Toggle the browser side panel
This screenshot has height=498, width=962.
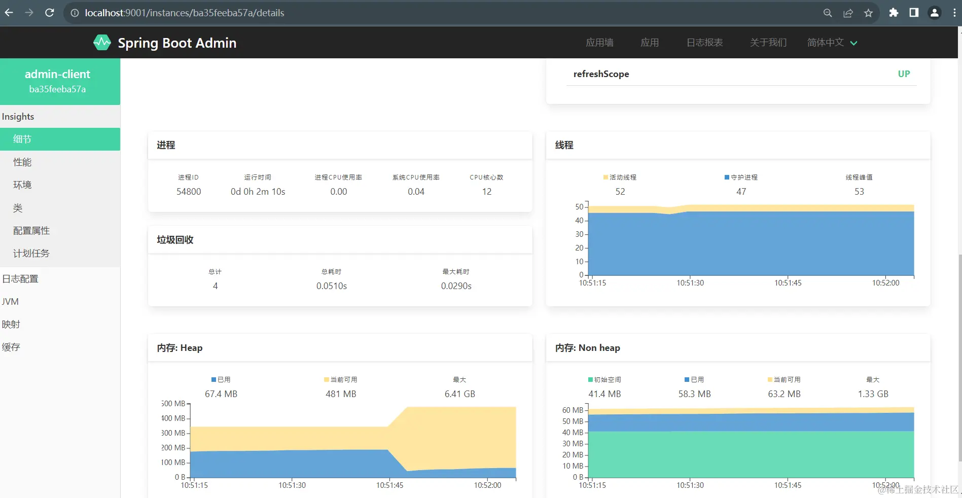coord(914,13)
